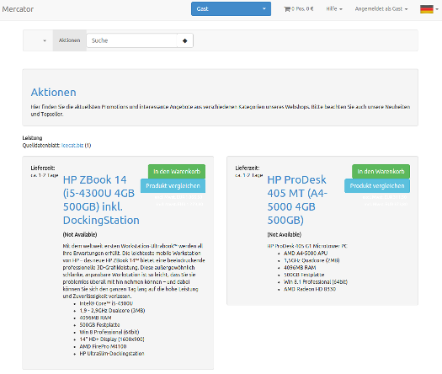Open the HP ZBook 14 product title
The width and height of the screenshot is (442, 374).
tap(101, 200)
